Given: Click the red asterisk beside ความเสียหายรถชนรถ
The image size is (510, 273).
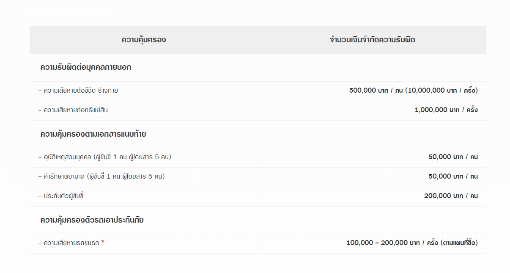Looking at the screenshot, I should pos(103,243).
